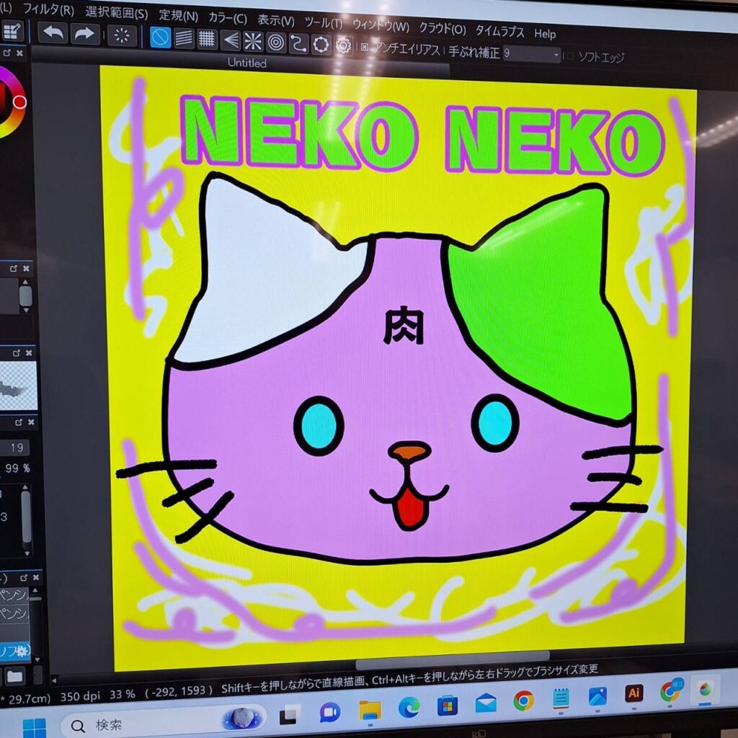This screenshot has width=738, height=738.
Task: Open the フィルタ(R) menu
Action: [x=48, y=10]
